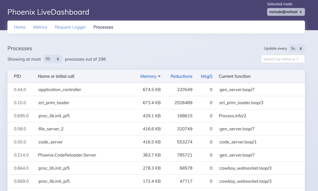
Task: Click PID 0.664.0 cowboy_websocket row
Action: (x=156, y=168)
